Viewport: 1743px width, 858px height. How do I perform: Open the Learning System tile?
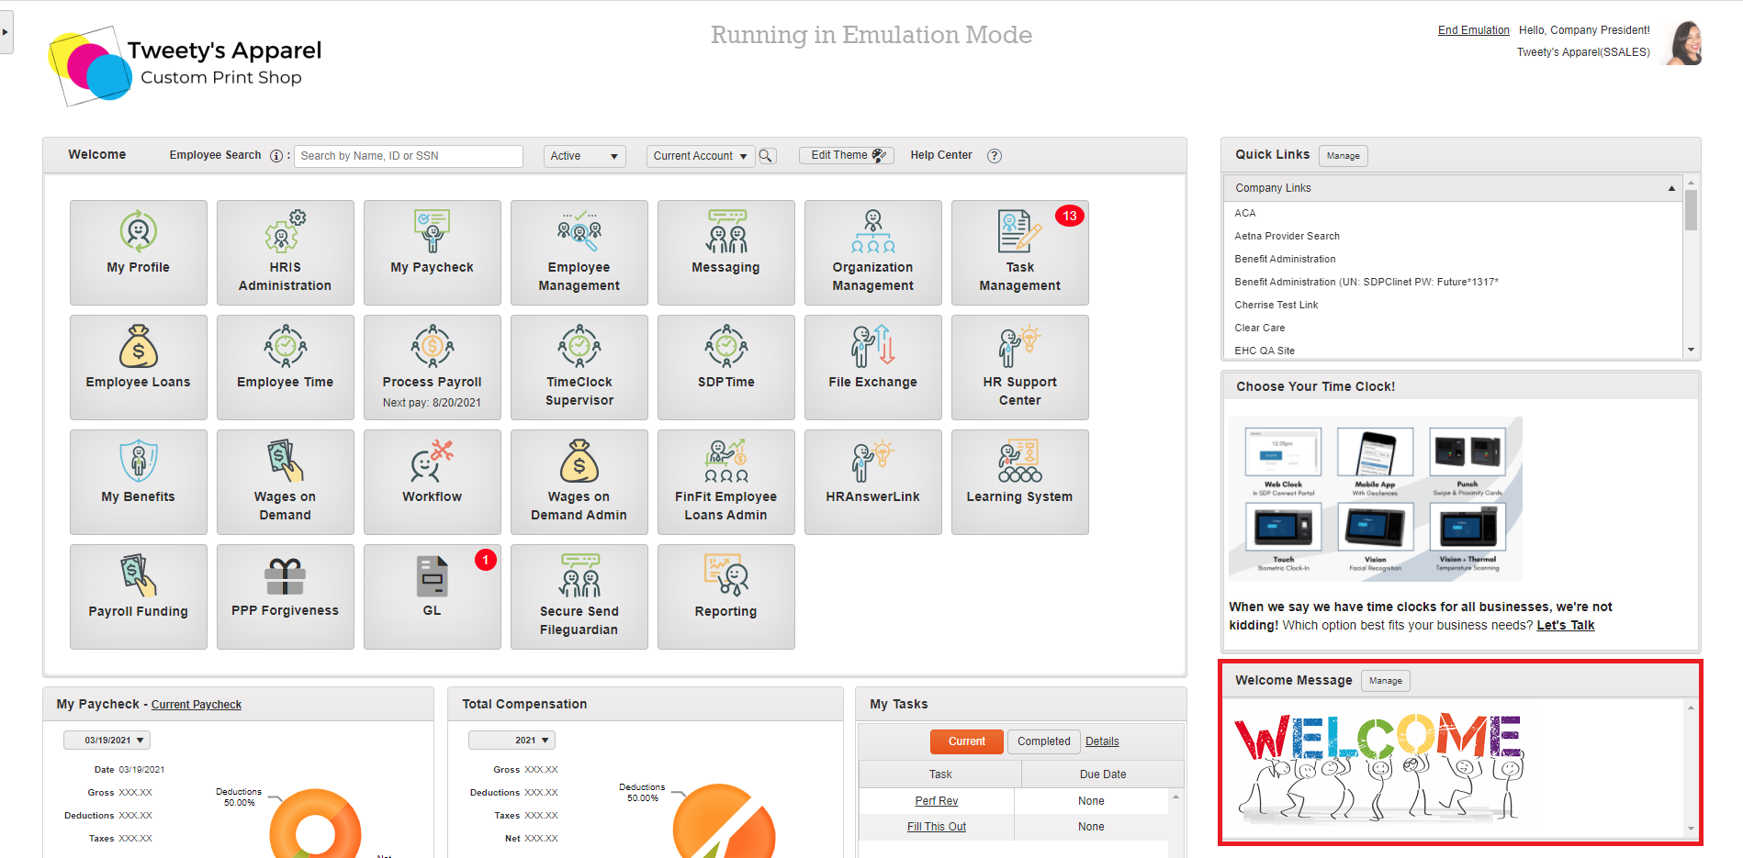pyautogui.click(x=1020, y=482)
